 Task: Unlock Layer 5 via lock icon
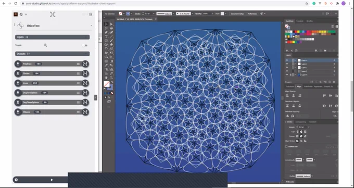coord(290,75)
